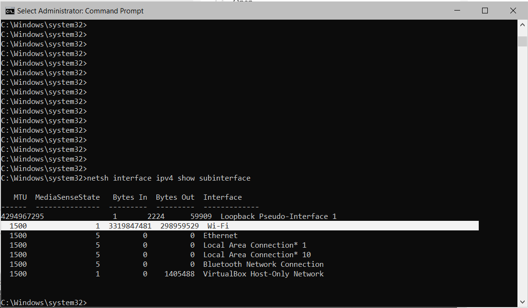Select the highlighted Wi-Fi interface row

[240, 226]
